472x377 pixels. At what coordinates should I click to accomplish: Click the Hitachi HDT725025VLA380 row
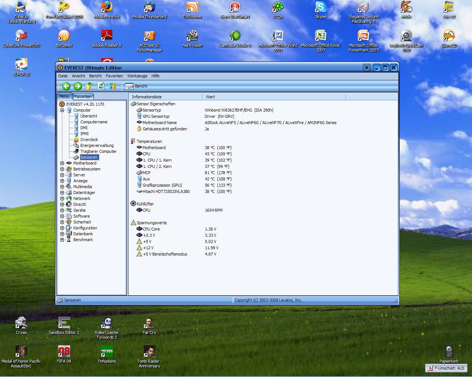(x=184, y=191)
